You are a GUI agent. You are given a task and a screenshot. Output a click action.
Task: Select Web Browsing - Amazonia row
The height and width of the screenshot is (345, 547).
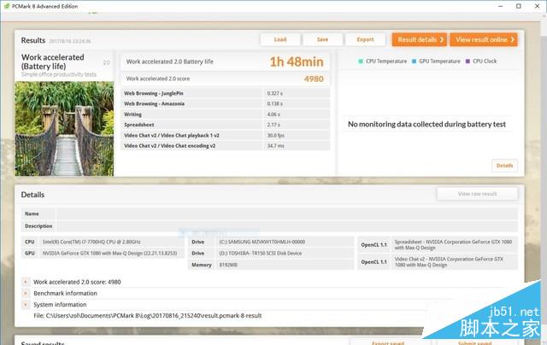[x=226, y=104]
